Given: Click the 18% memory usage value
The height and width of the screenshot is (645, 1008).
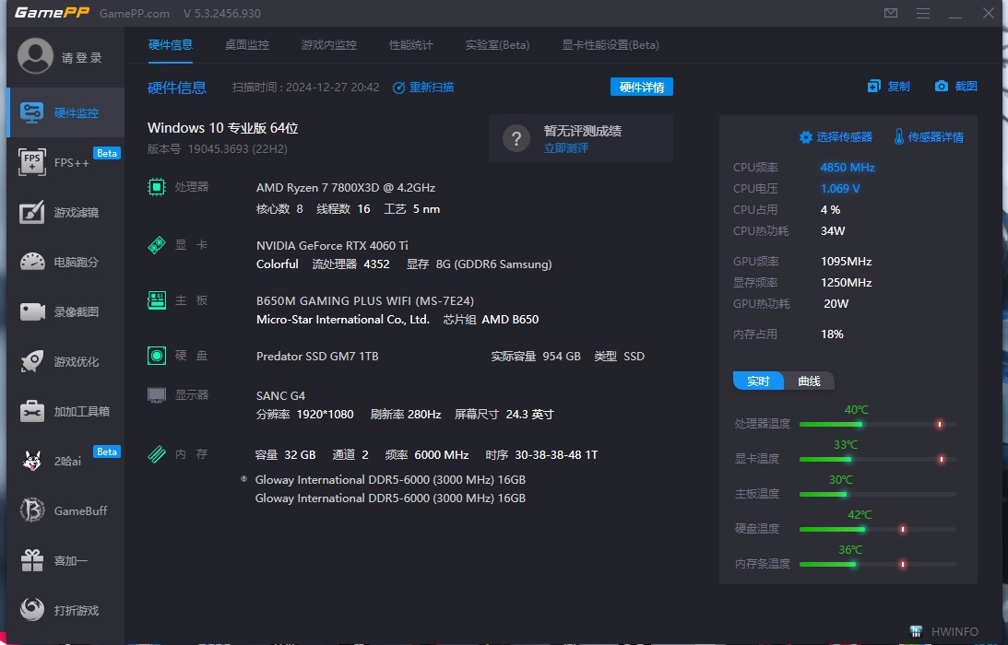Looking at the screenshot, I should [832, 334].
